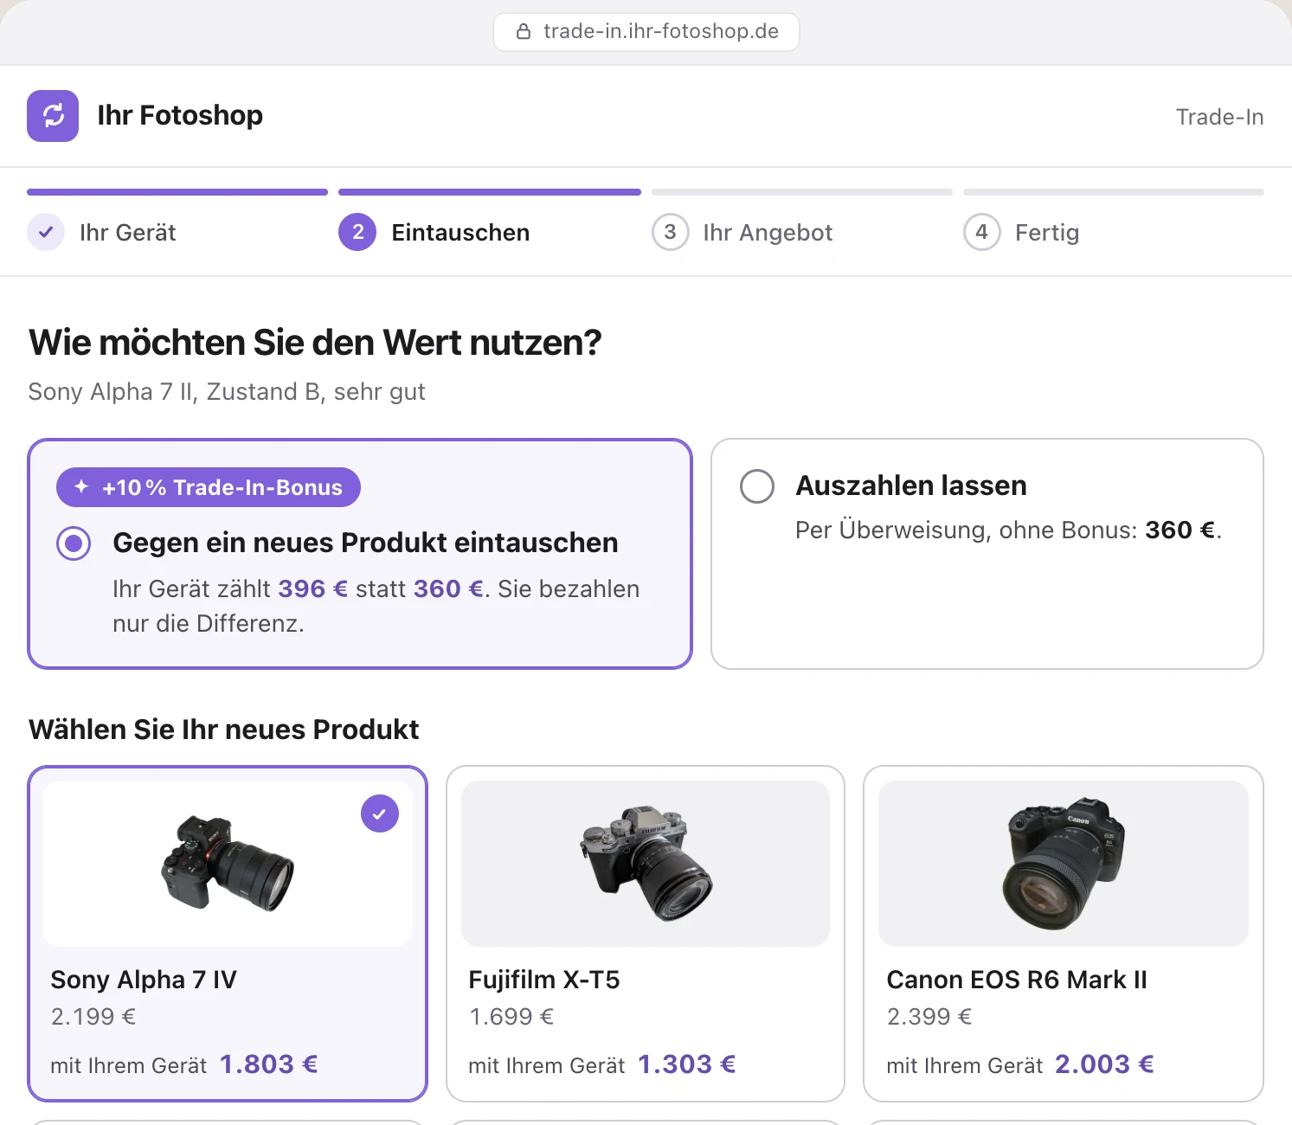1292x1125 pixels.
Task: Choose the Sony Alpha 7 IV product title
Action: [144, 980]
